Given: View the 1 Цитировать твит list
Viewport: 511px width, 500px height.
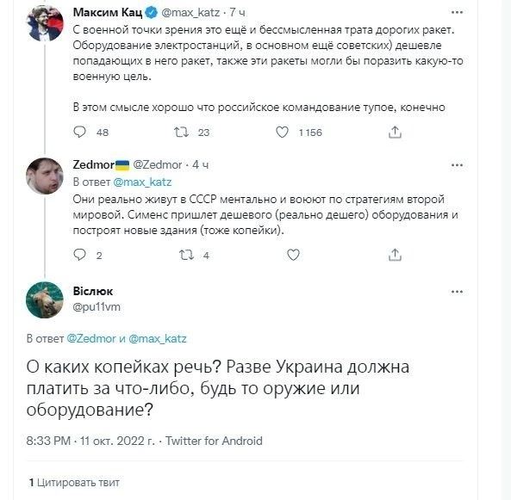Looking at the screenshot, I should (74, 483).
